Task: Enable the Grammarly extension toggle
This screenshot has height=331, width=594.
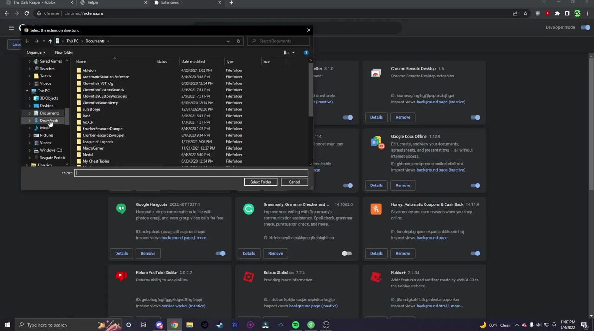Action: click(x=347, y=254)
